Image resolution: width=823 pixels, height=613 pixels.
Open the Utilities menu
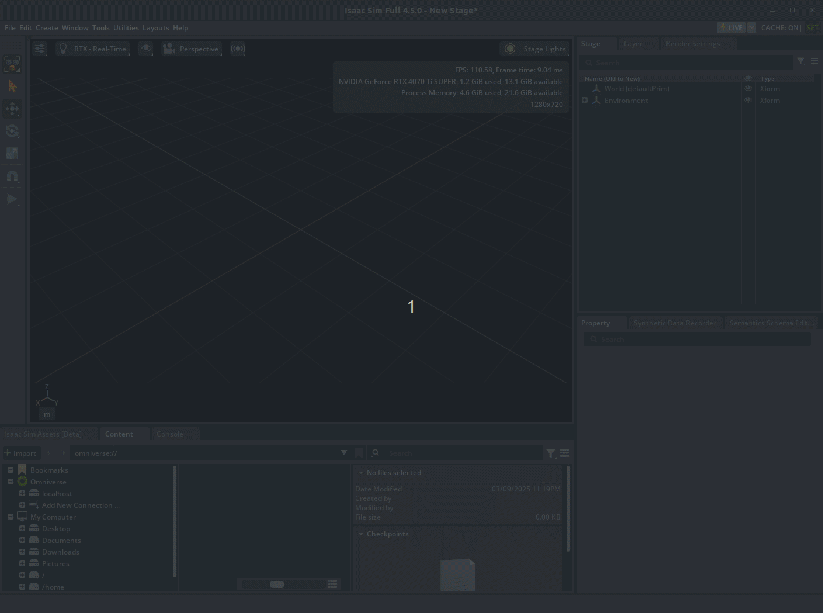pos(126,27)
